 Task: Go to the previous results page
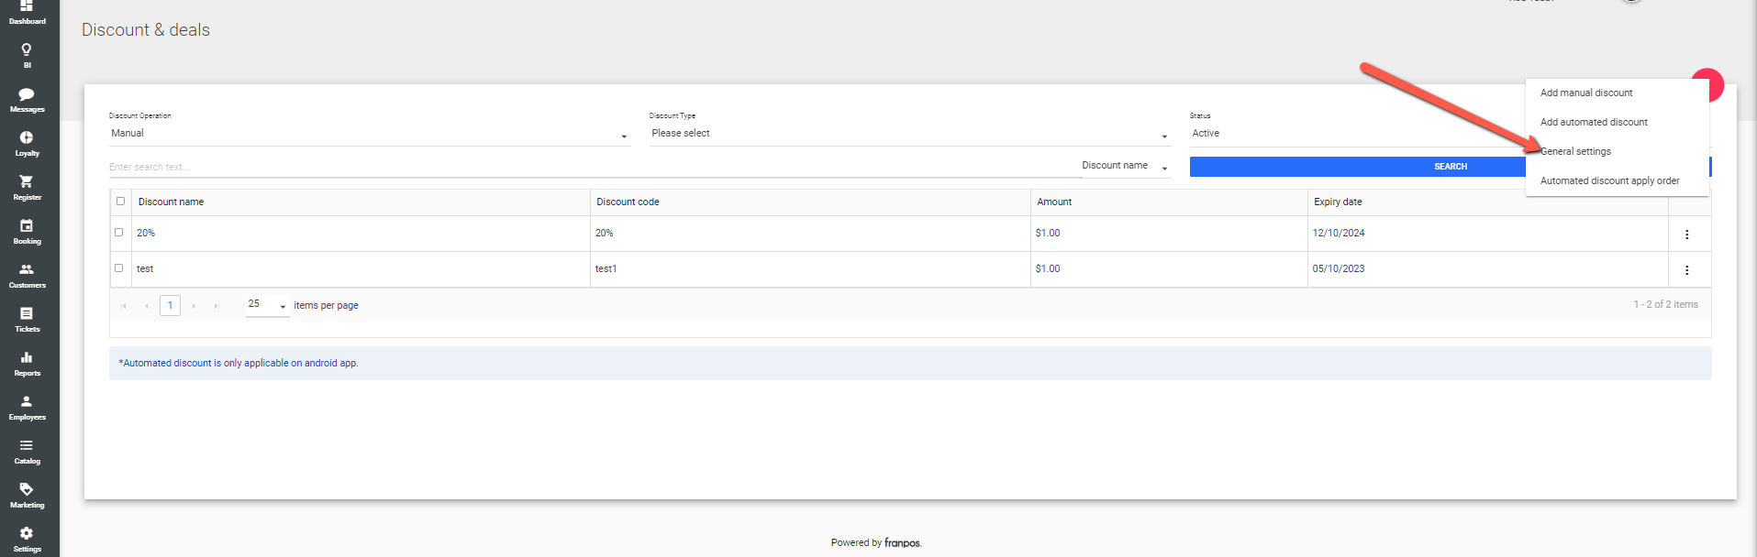(x=147, y=306)
